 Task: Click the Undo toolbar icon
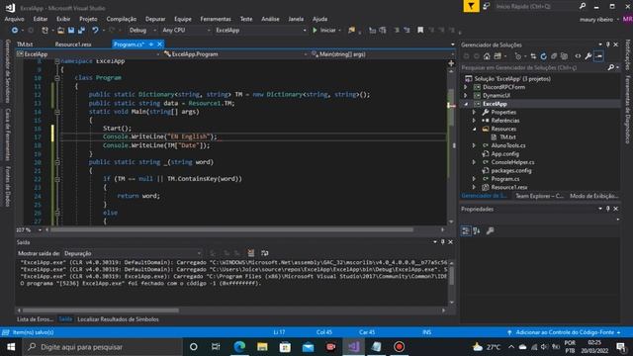tap(95, 31)
